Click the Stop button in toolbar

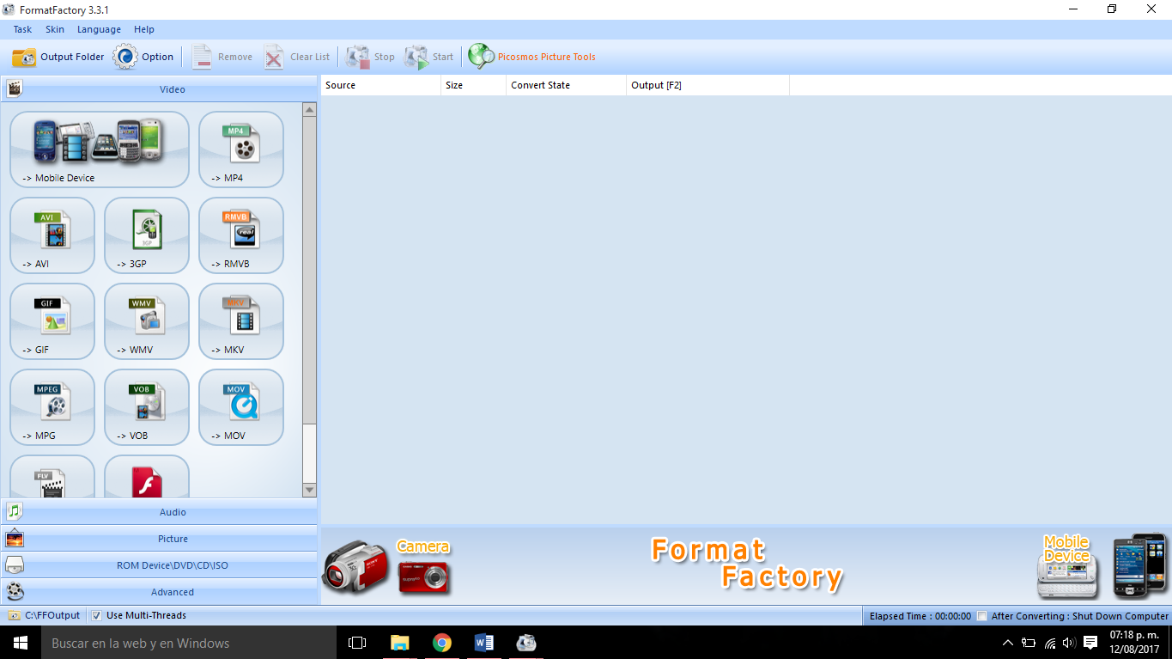point(370,57)
